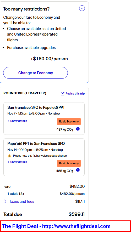Open the Taxes and fees breakdown link

coord(21,201)
